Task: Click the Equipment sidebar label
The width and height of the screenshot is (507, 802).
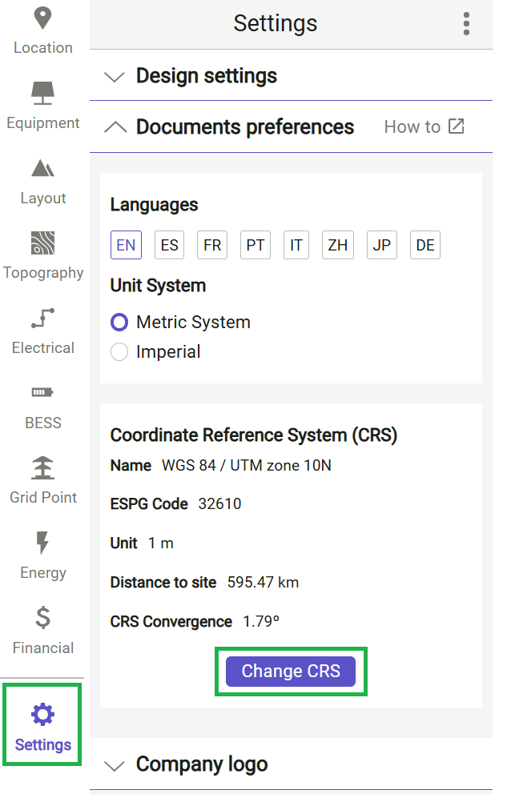Action: pos(43,122)
